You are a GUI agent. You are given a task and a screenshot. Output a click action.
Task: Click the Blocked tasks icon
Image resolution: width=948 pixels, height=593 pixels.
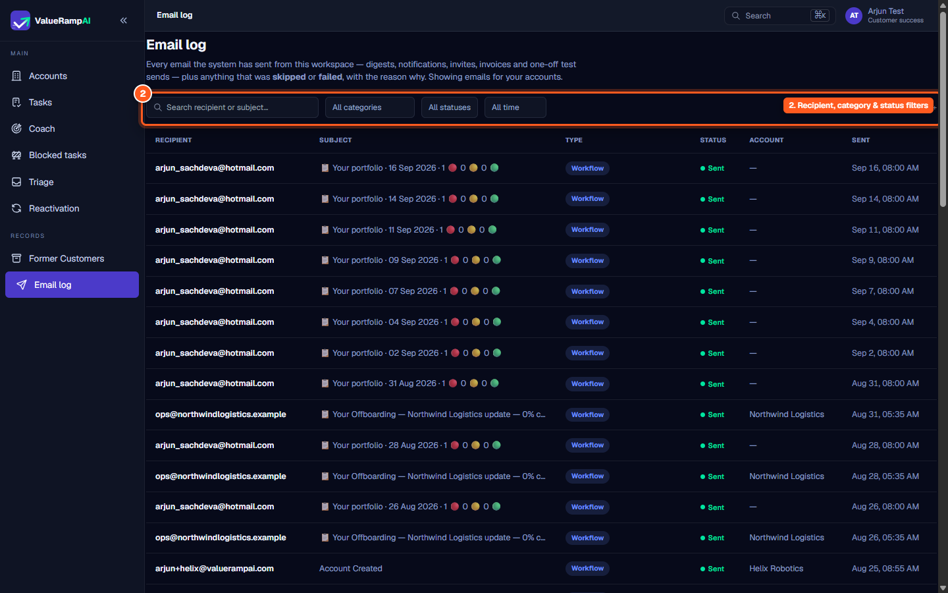pyautogui.click(x=16, y=155)
